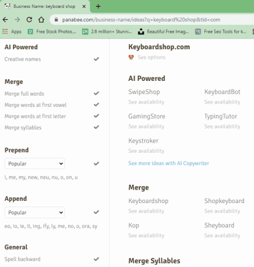Toggle the Merge syllables checkmark

(x=97, y=127)
